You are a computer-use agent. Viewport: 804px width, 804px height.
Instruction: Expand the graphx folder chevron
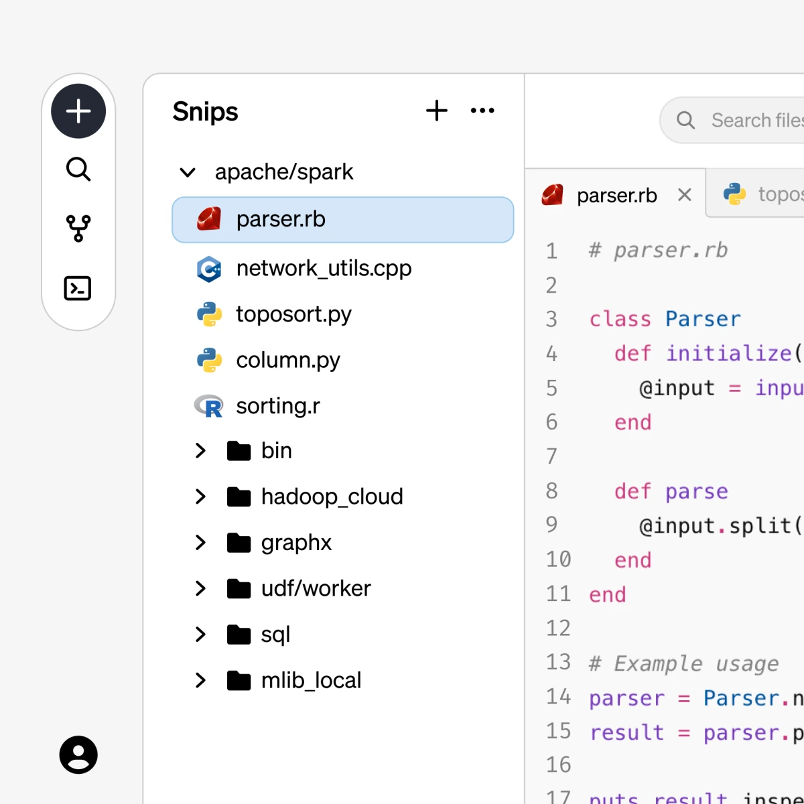200,543
